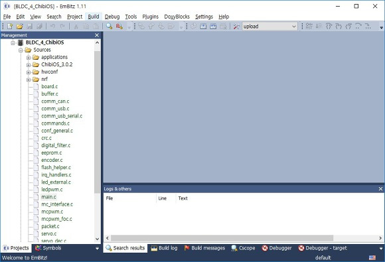Open the Management tabs dropdown arrow
Viewport: 385px width, 262px height.
[97, 249]
